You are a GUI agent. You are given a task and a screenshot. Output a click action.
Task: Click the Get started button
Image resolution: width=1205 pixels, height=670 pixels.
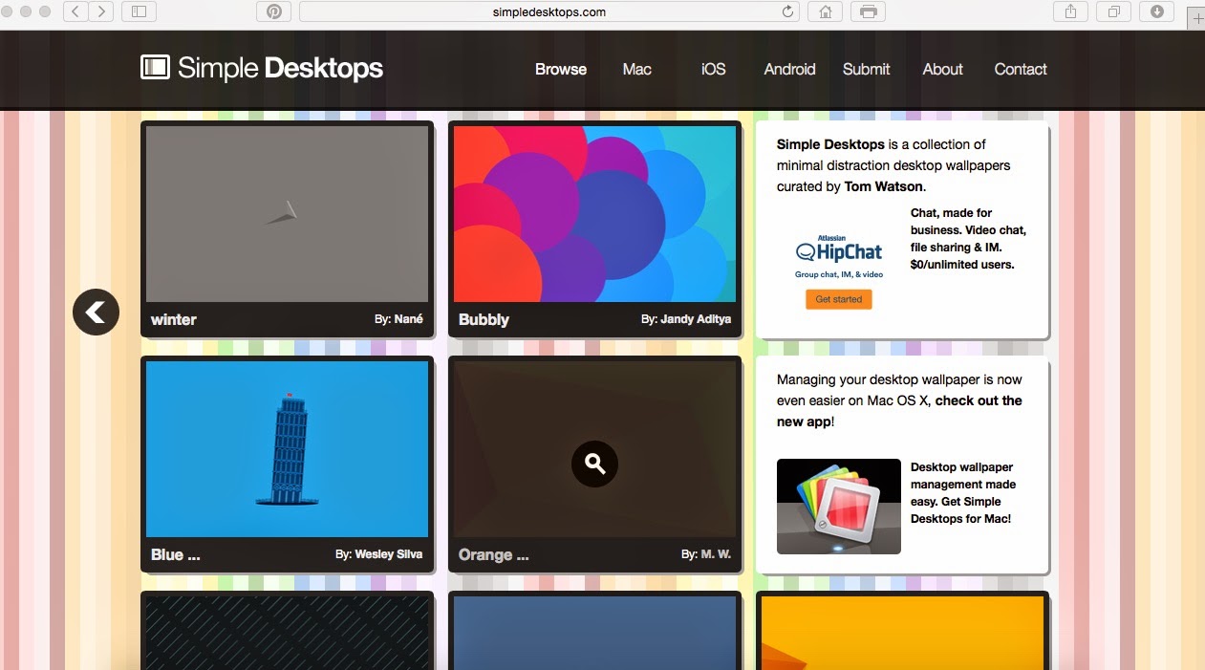(838, 299)
